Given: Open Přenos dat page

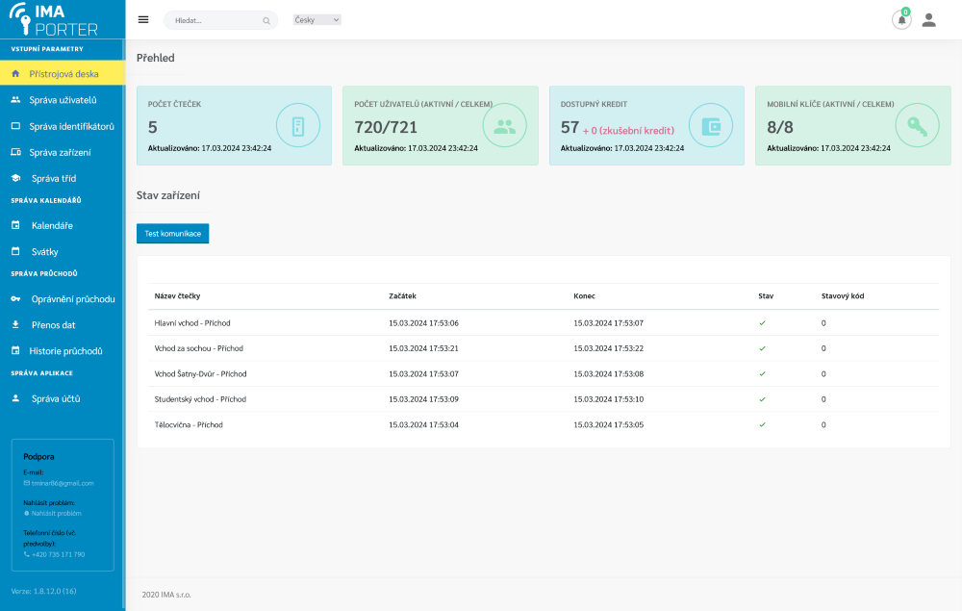Looking at the screenshot, I should click(x=63, y=324).
